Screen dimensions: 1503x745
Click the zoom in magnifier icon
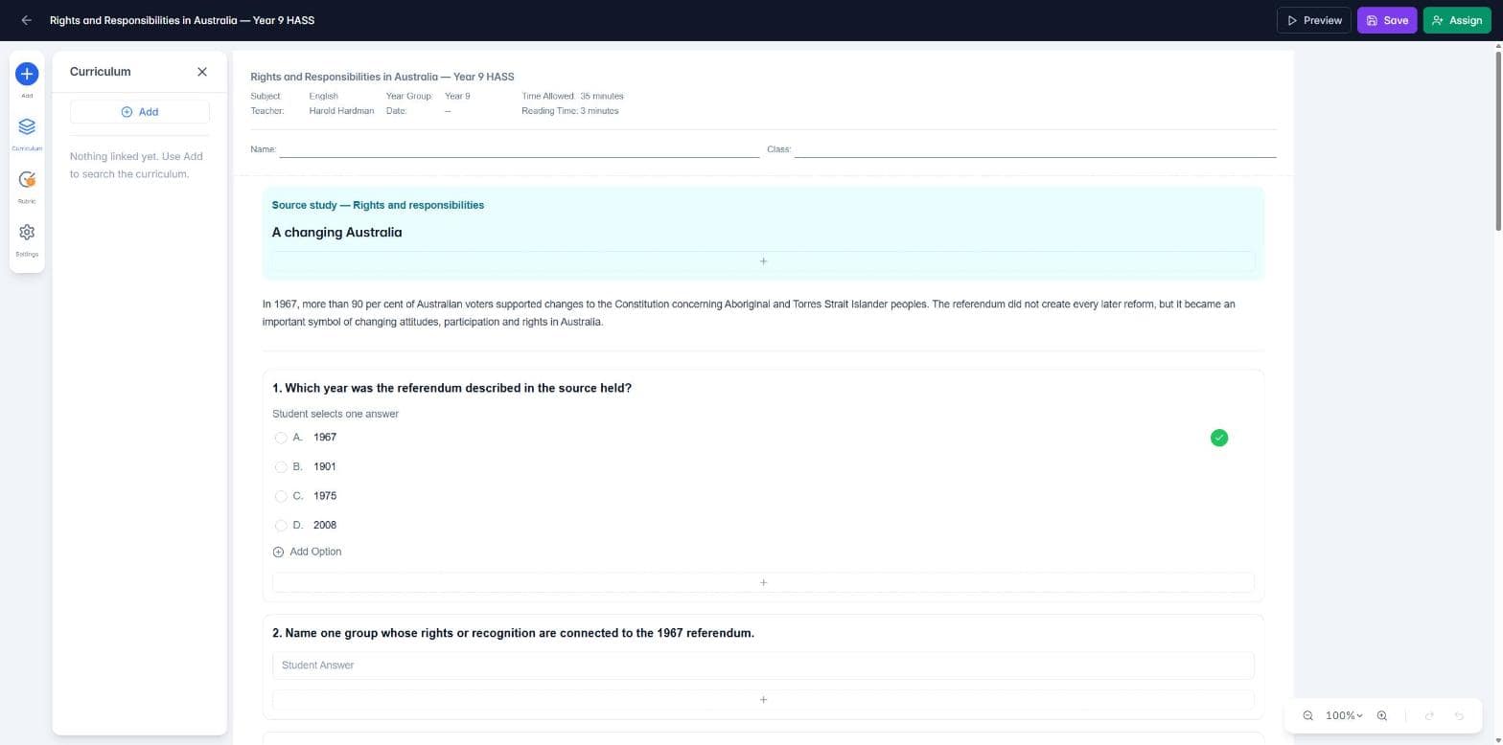(x=1381, y=716)
